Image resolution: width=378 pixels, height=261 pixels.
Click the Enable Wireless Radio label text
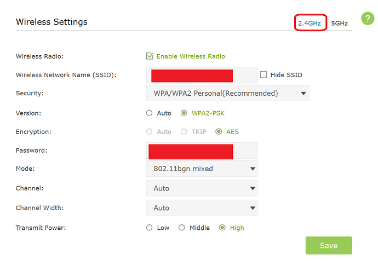point(191,56)
